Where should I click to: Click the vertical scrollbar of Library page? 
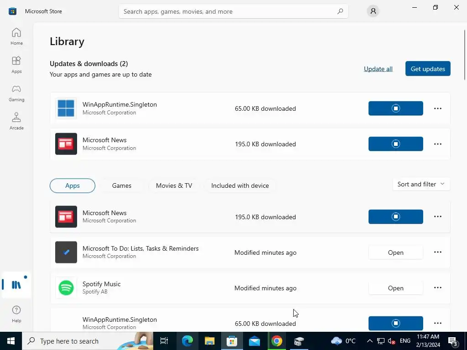(x=465, y=55)
